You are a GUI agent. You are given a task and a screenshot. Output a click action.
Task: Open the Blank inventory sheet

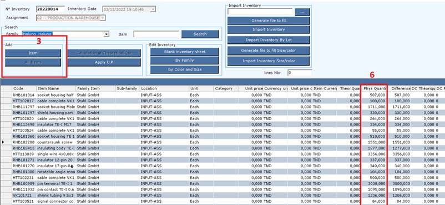[184, 52]
